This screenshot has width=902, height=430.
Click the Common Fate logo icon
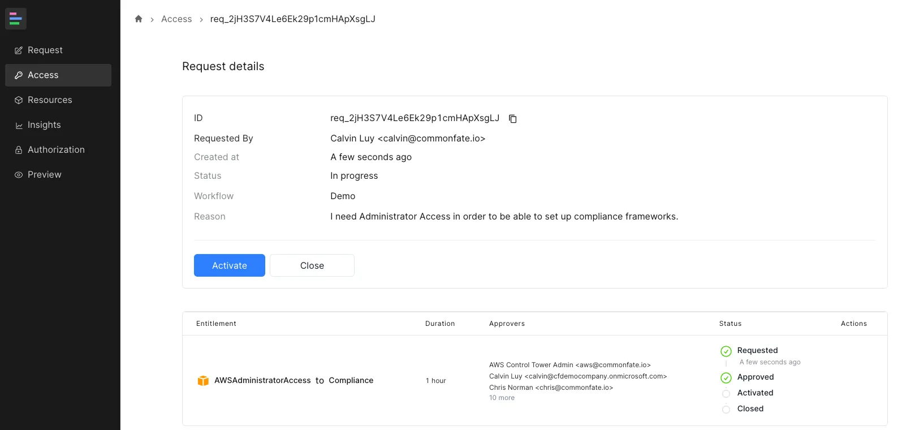(x=16, y=19)
